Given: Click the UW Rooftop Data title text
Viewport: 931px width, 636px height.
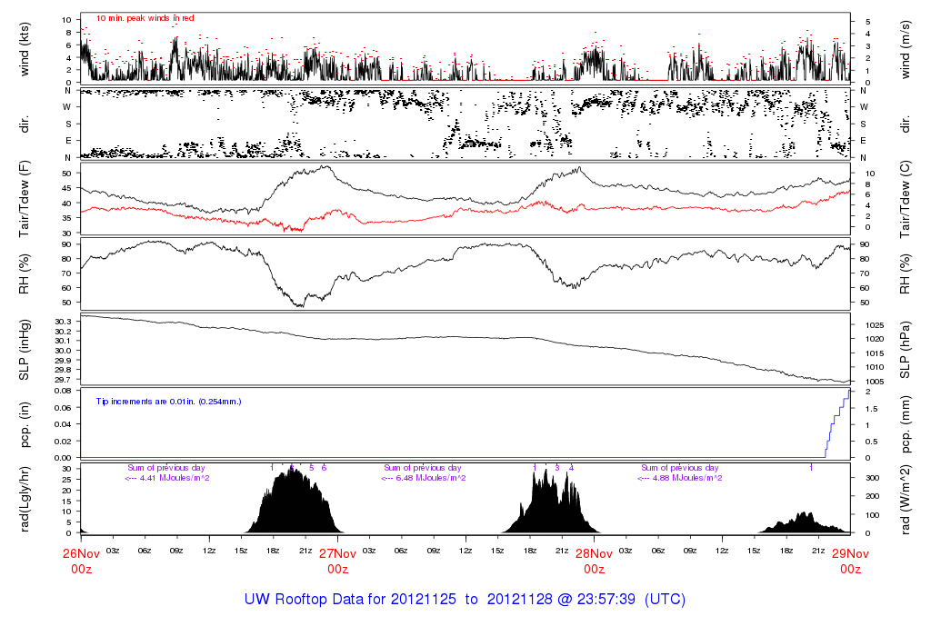Looking at the screenshot, I should 465,600.
